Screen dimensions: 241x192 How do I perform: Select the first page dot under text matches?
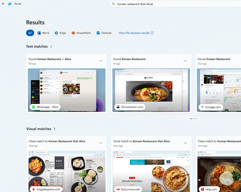[x=191, y=119]
